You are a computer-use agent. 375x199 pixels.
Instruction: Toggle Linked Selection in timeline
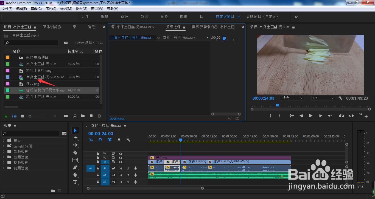point(110,140)
